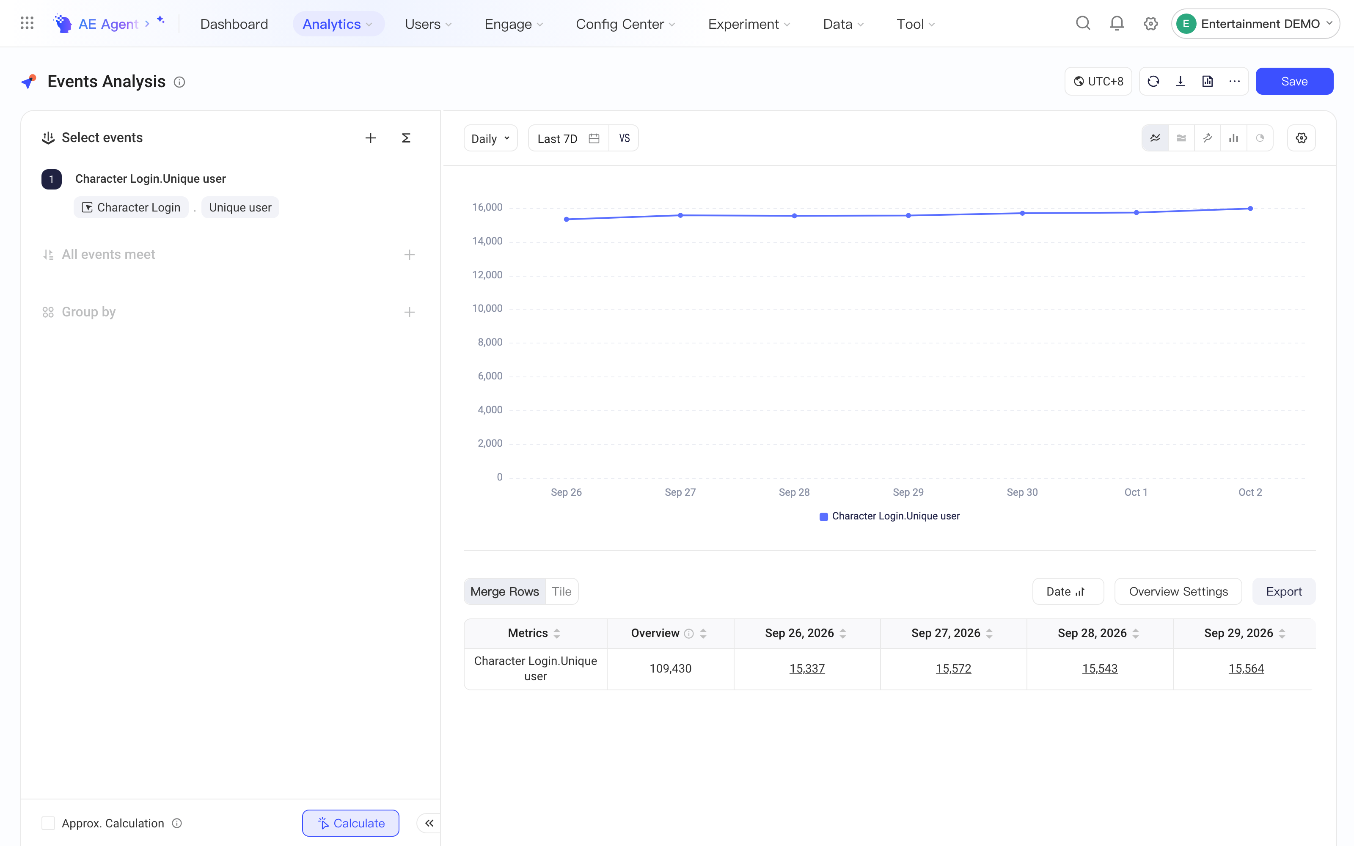
Task: Open chart settings gear icon
Action: click(x=1302, y=138)
